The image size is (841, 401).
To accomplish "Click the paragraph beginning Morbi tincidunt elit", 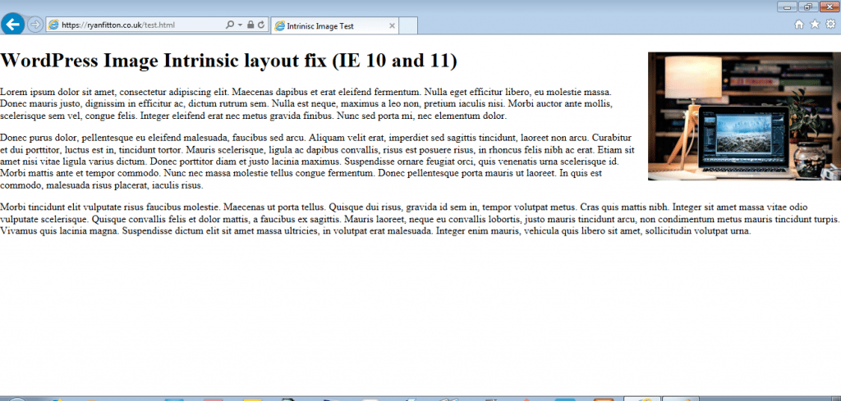I will (x=419, y=220).
